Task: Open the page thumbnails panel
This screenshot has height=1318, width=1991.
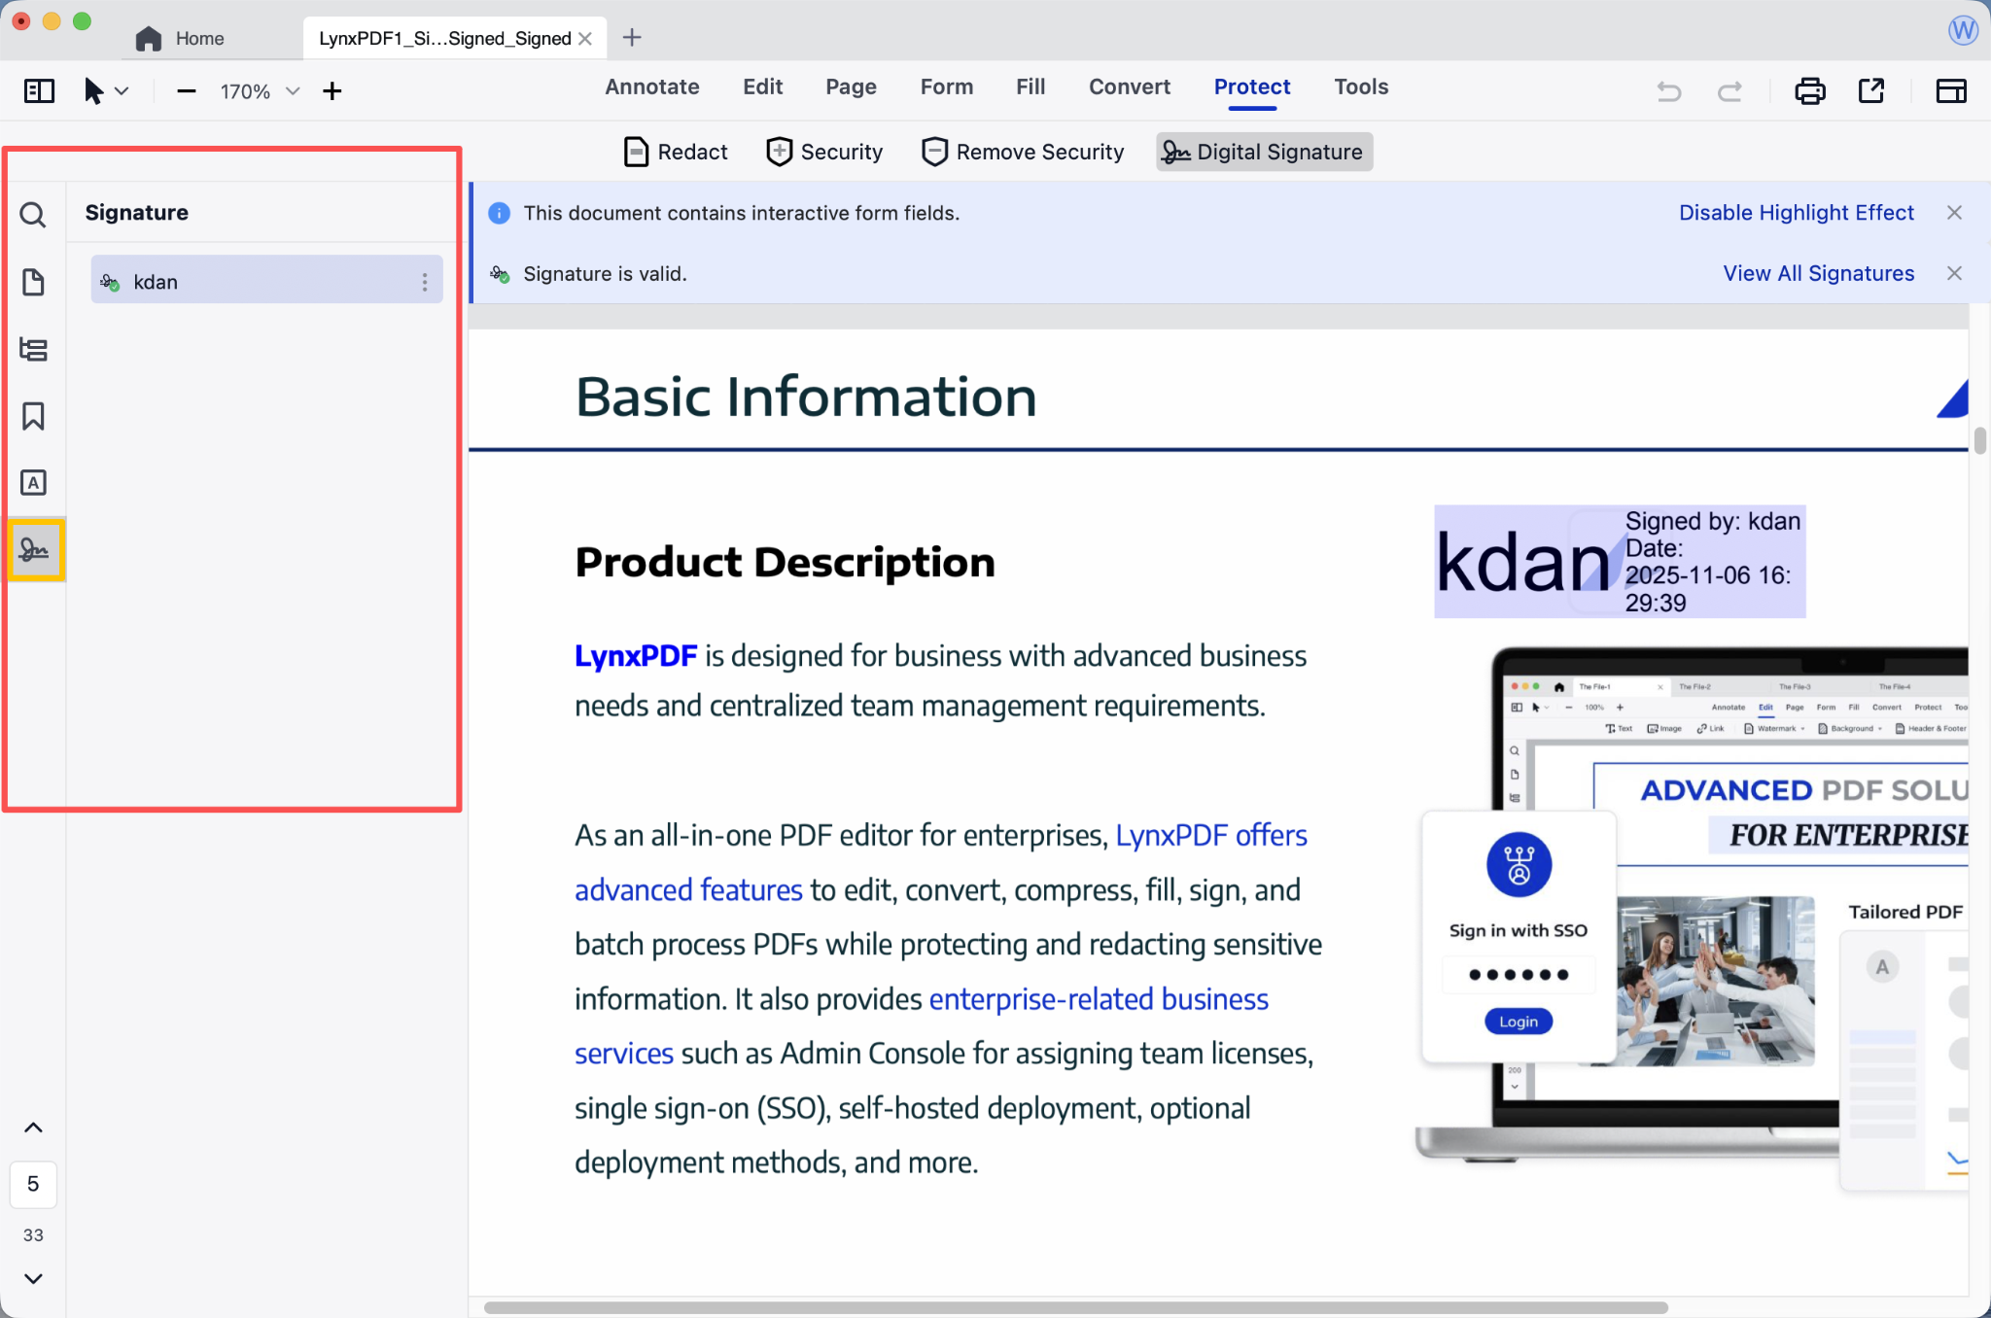Action: 33,282
